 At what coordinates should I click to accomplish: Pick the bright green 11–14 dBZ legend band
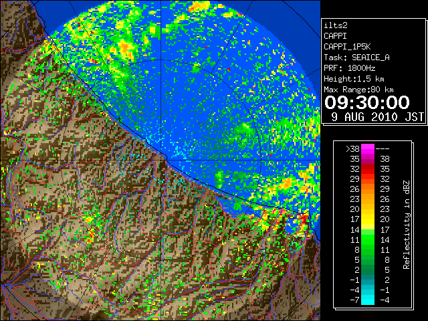(368, 239)
